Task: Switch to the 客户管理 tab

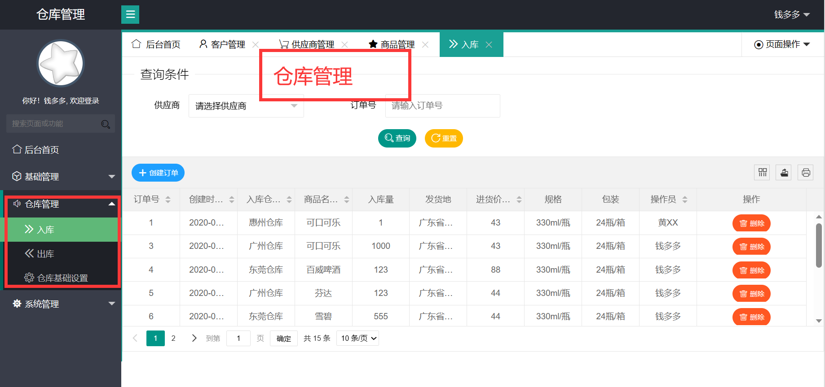Action: pos(222,44)
